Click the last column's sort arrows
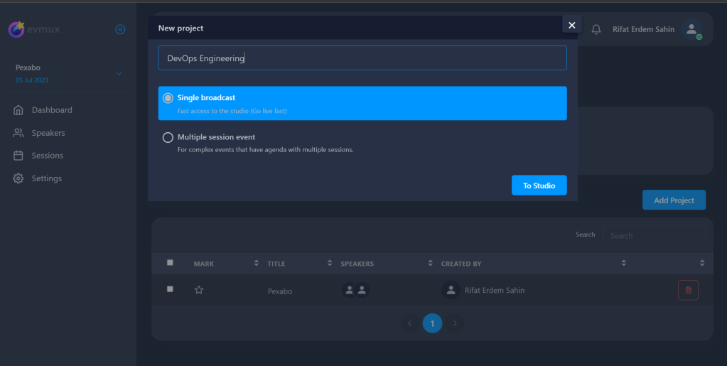This screenshot has height=366, width=727. coord(702,263)
